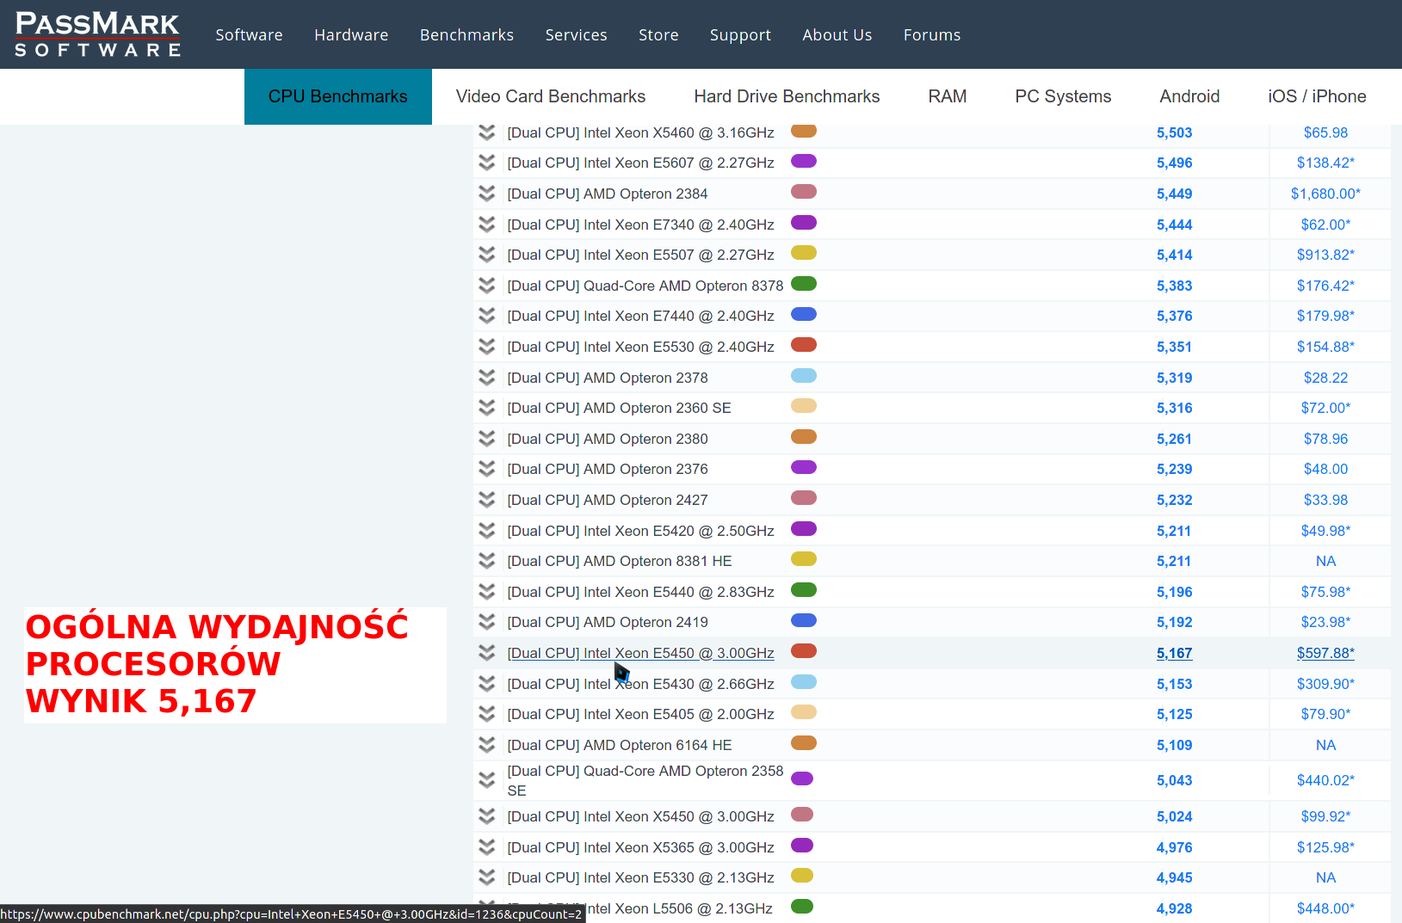Open [Dual CPU] Intel Xeon E5405 @ 2.00GHz link

[640, 714]
